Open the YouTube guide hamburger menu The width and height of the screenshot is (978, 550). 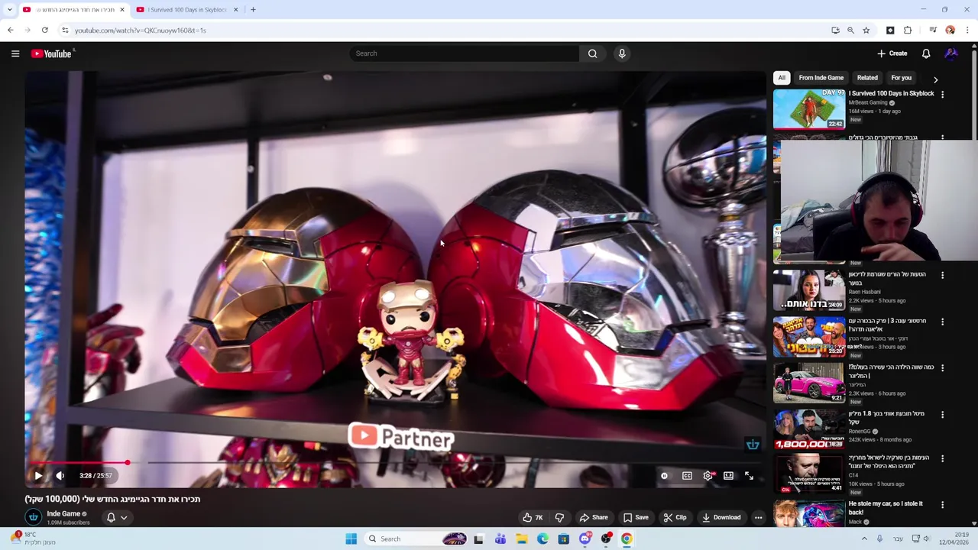pos(15,53)
